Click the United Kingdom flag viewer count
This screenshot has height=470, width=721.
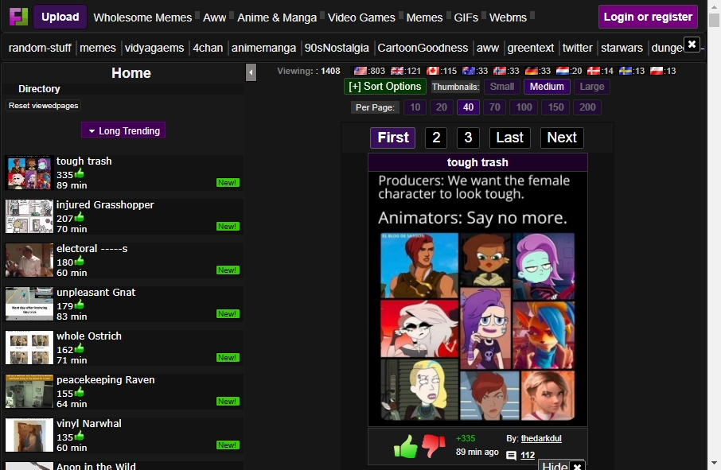click(x=406, y=71)
